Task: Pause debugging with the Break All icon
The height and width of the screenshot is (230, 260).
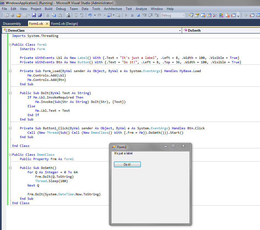Action: [132, 15]
